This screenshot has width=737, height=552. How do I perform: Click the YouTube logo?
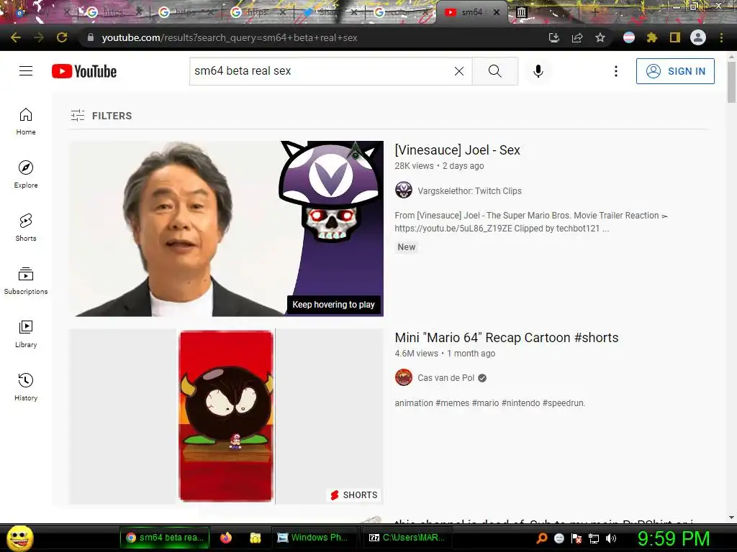point(84,71)
